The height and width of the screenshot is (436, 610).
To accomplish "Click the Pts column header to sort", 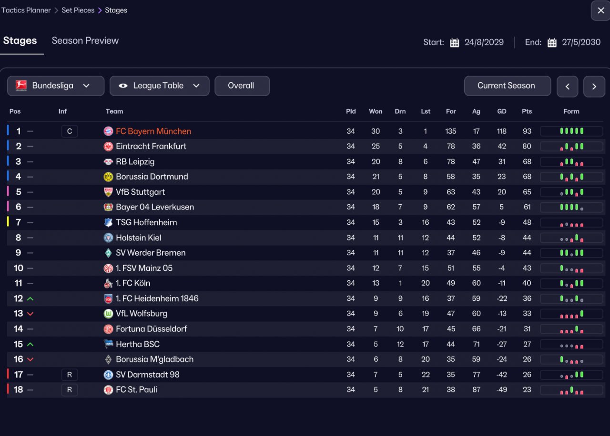I will tap(527, 111).
